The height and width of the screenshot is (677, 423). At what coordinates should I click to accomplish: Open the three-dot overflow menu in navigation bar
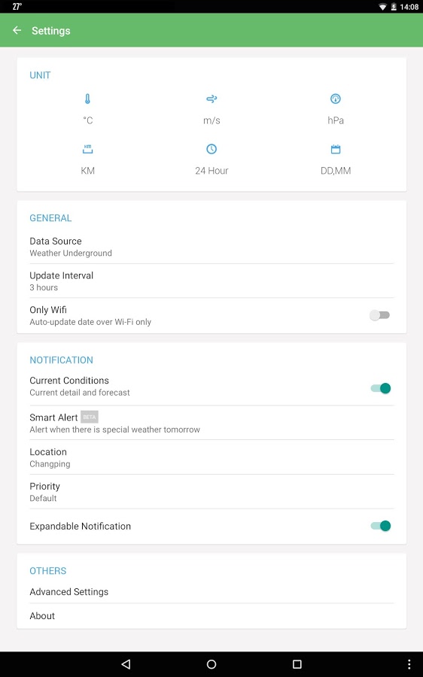click(x=409, y=664)
